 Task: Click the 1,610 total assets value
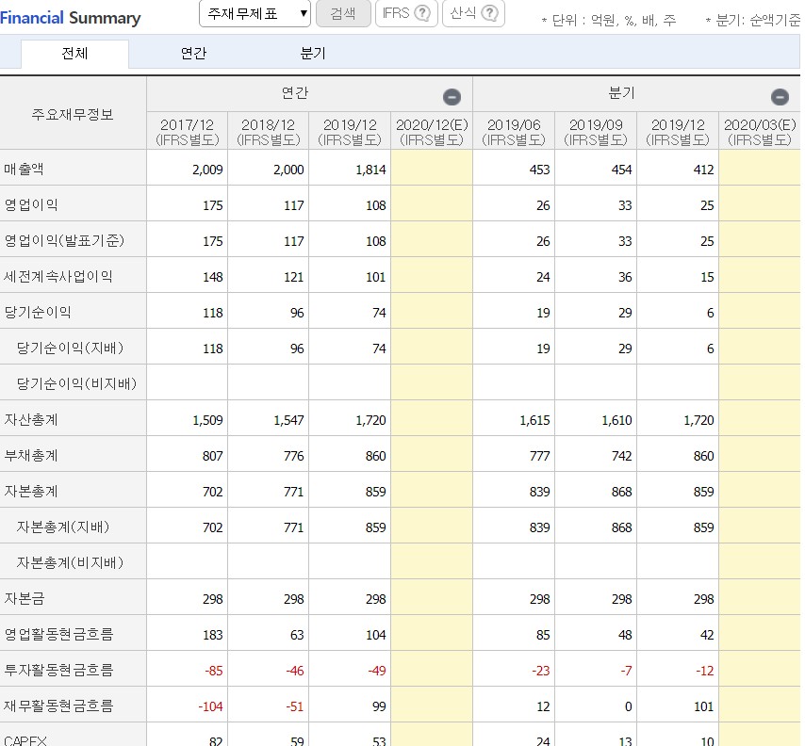616,420
